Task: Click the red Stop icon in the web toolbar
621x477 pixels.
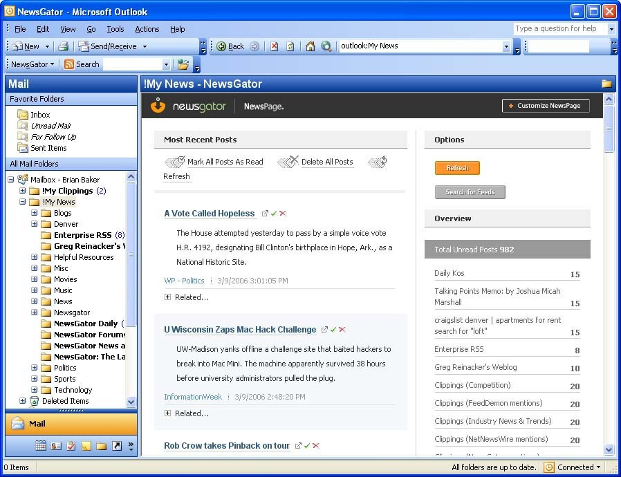Action: point(274,46)
